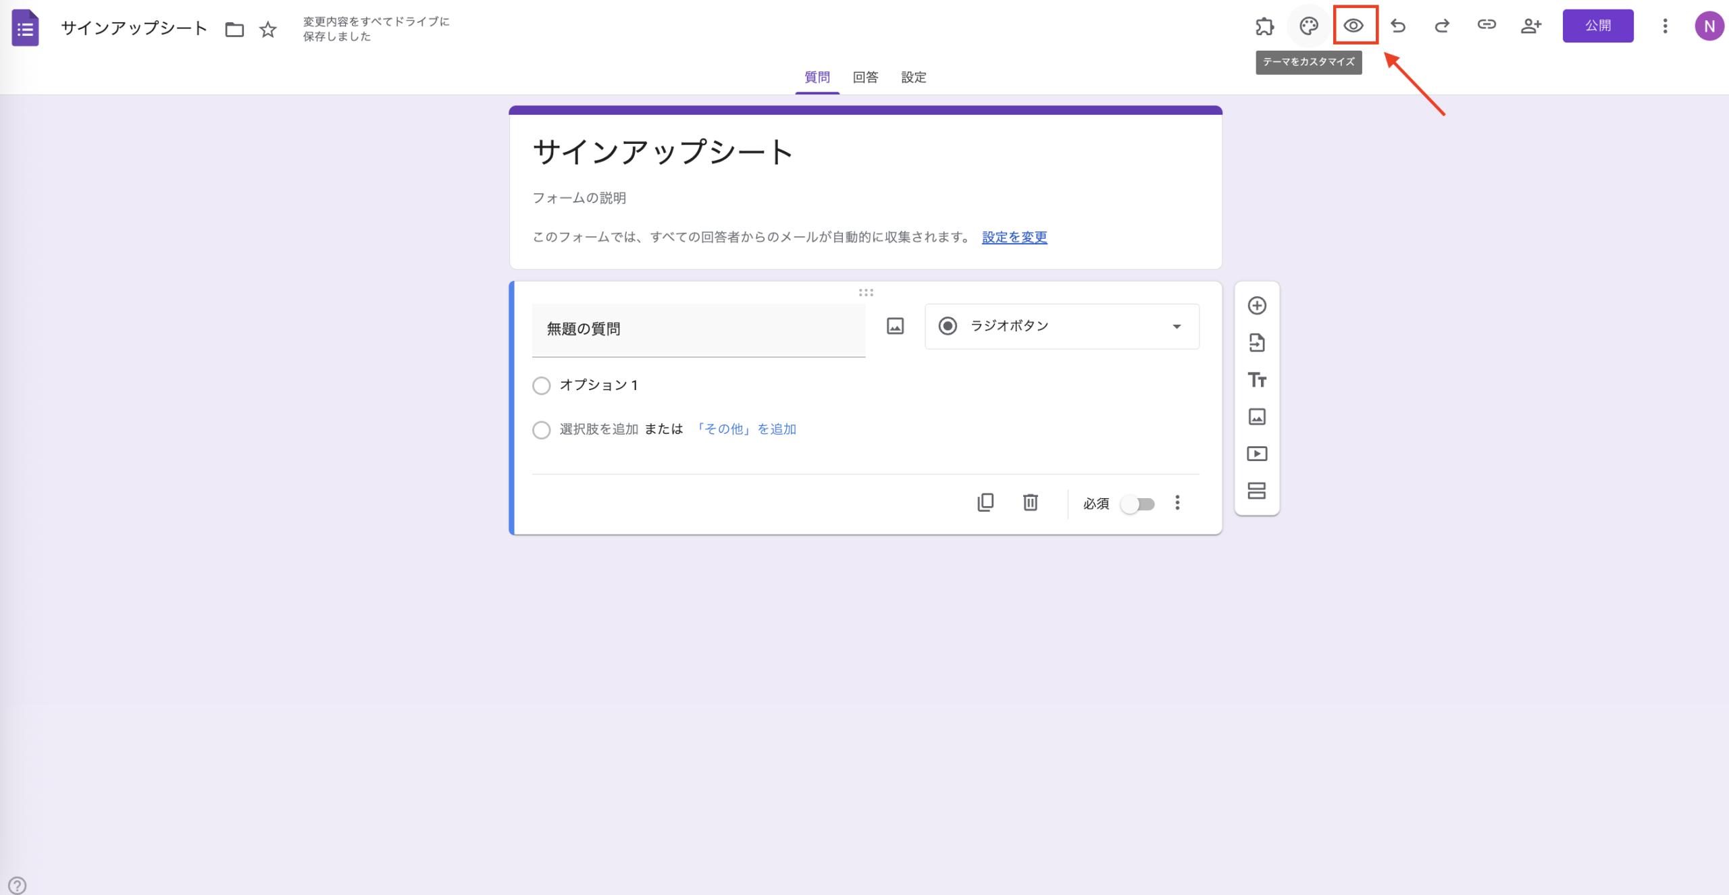Click the add-ons puzzle piece icon
The image size is (1729, 895).
tap(1265, 26)
